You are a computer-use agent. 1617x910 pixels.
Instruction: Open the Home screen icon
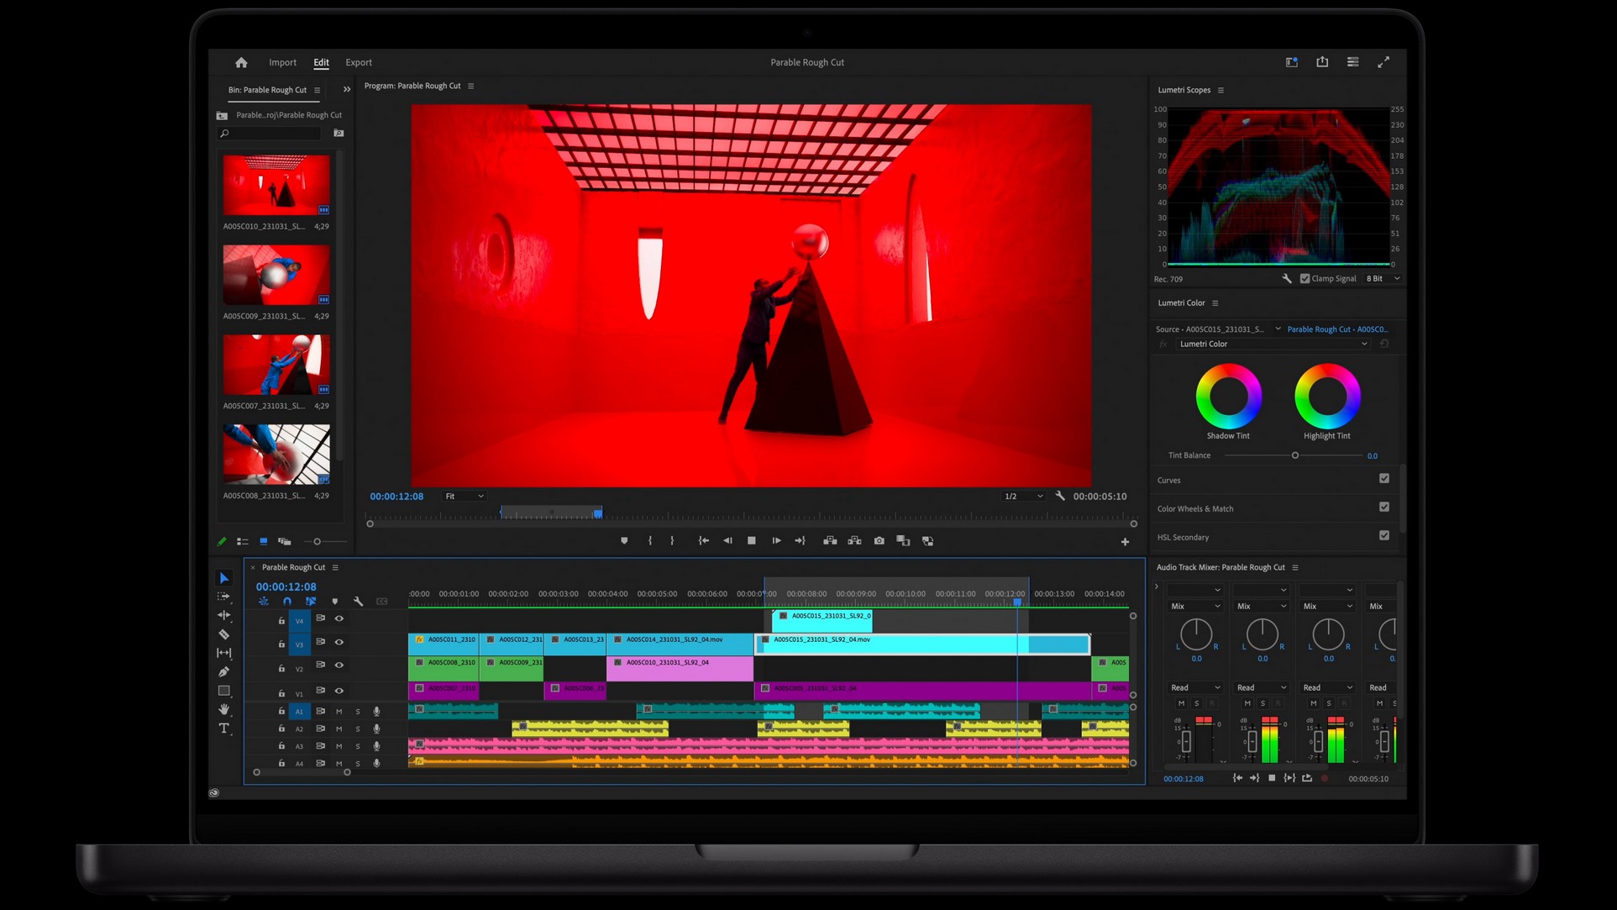pyautogui.click(x=241, y=62)
